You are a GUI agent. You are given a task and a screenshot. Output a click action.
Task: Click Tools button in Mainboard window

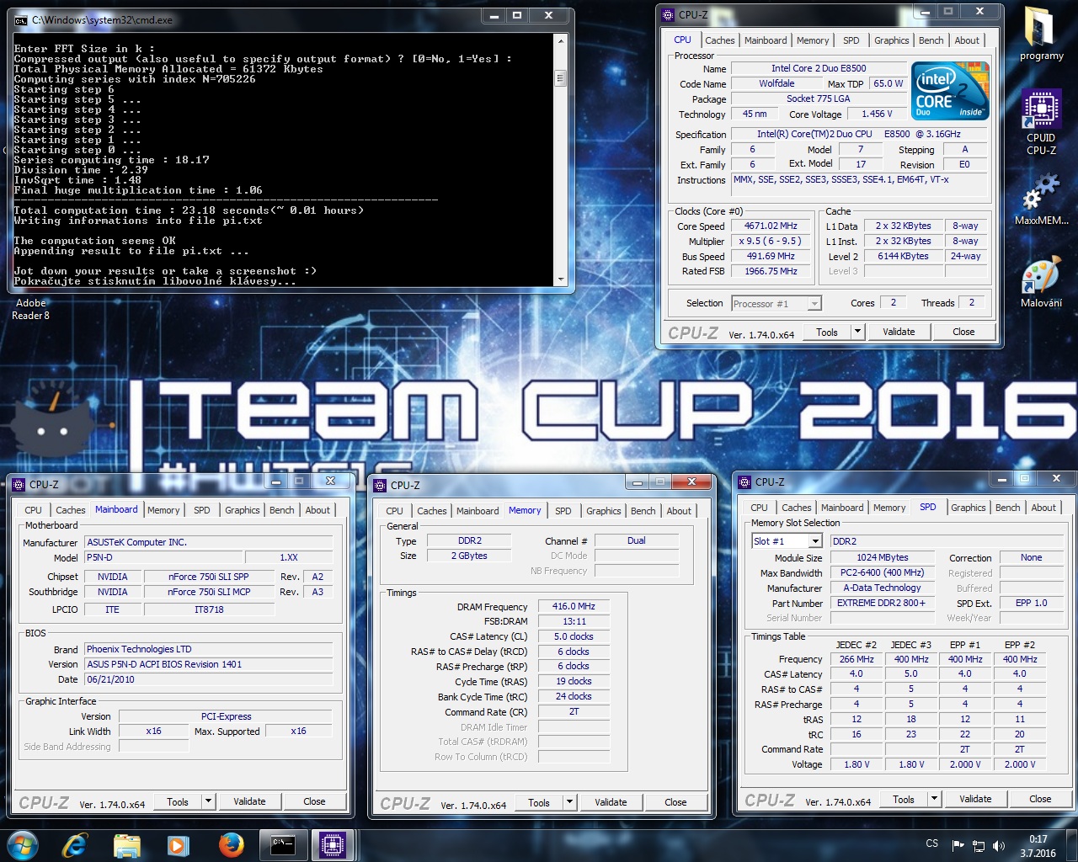coord(178,801)
